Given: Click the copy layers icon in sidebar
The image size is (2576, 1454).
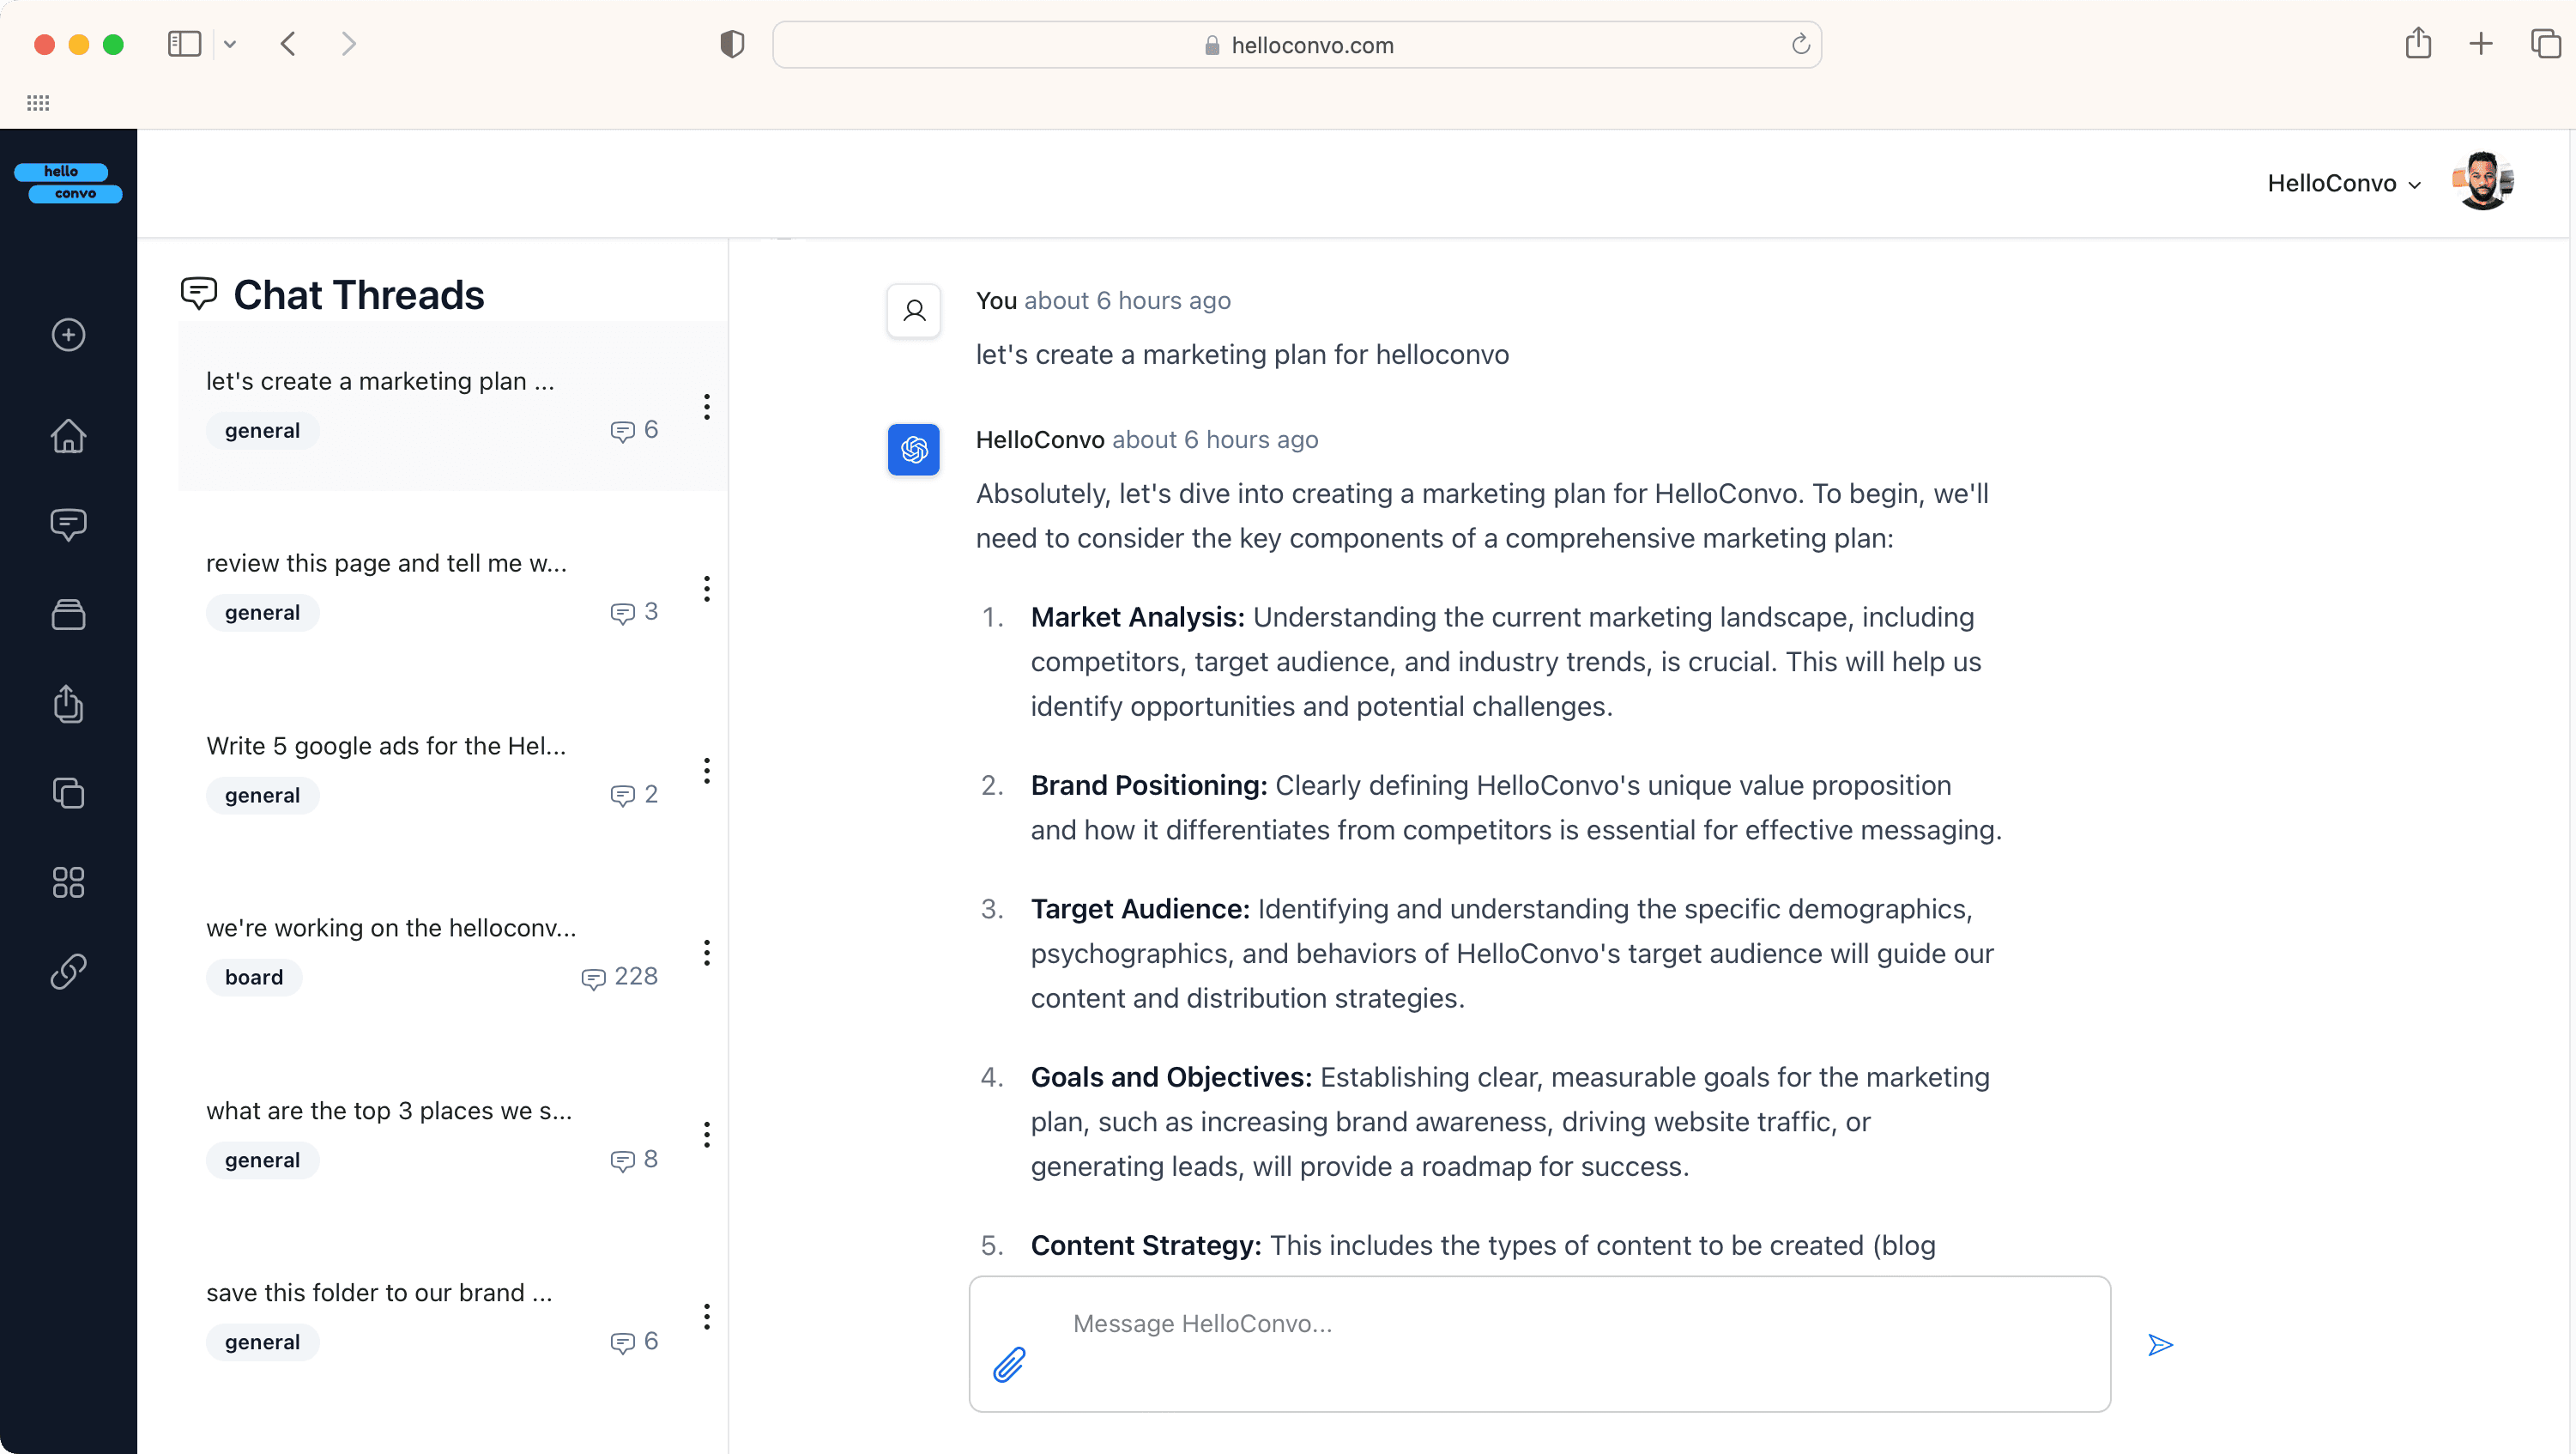Looking at the screenshot, I should coord(68,793).
